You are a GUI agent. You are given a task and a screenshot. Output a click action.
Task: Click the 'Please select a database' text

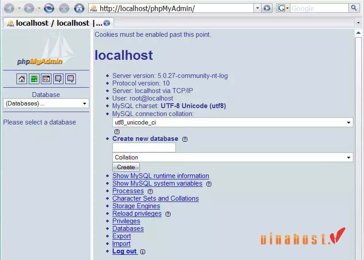tap(40, 122)
